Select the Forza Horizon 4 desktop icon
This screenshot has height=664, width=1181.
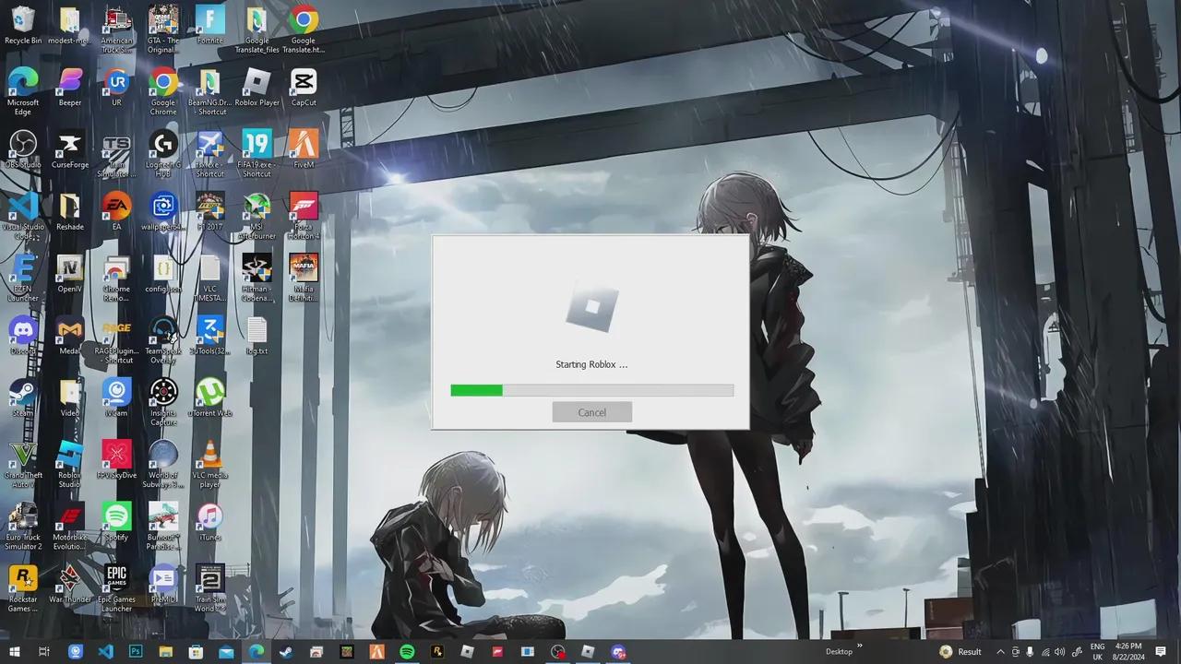[304, 217]
